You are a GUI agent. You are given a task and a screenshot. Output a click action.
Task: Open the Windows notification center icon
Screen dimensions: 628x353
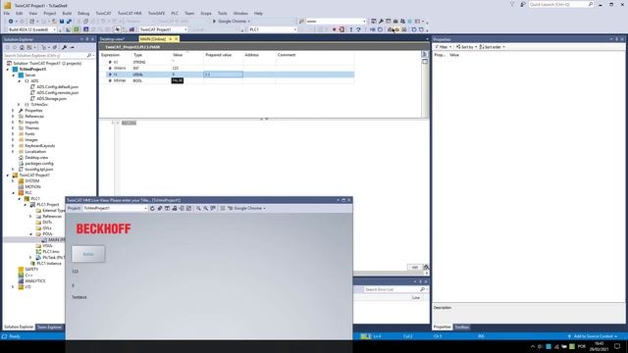pyautogui.click(x=617, y=346)
